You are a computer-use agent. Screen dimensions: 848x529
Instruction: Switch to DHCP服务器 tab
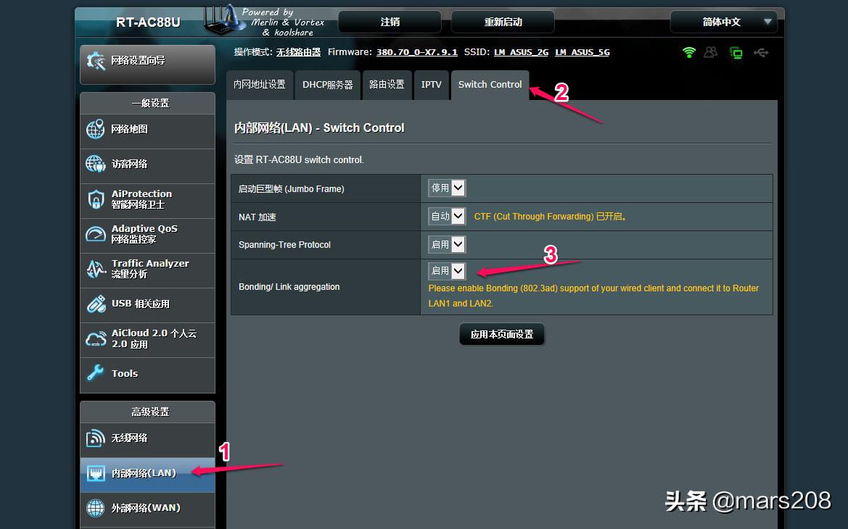pos(328,85)
